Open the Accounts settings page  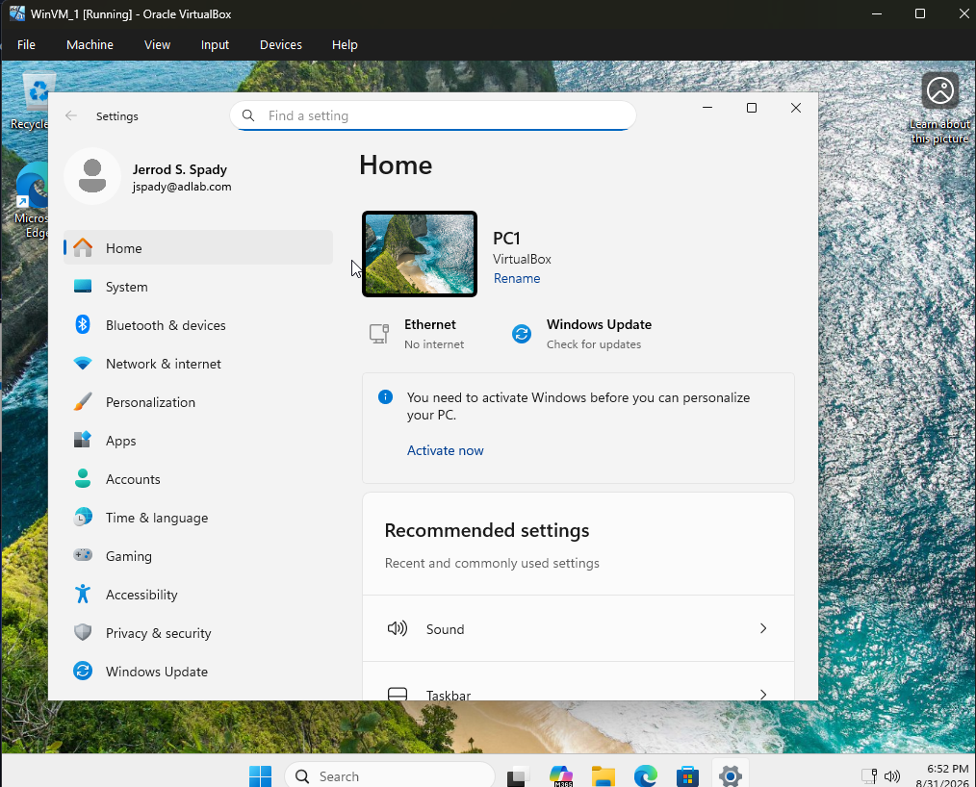click(198, 480)
